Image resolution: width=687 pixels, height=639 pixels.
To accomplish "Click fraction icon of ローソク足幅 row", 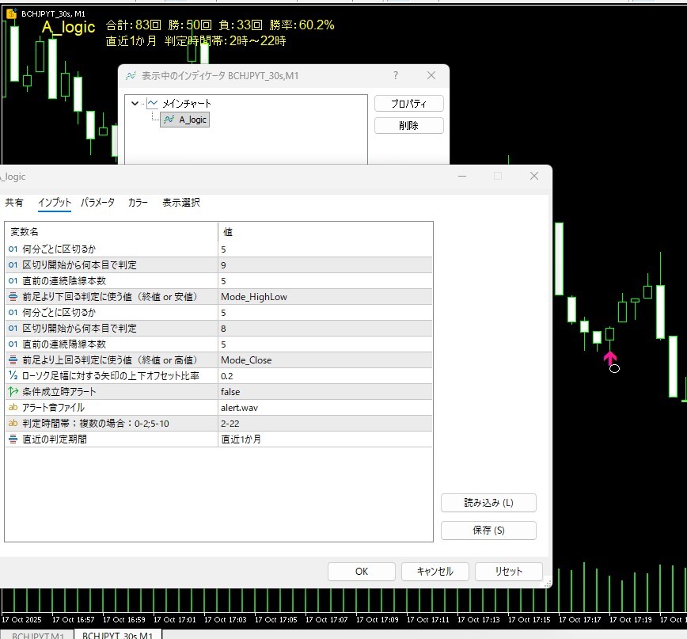I will tap(13, 375).
